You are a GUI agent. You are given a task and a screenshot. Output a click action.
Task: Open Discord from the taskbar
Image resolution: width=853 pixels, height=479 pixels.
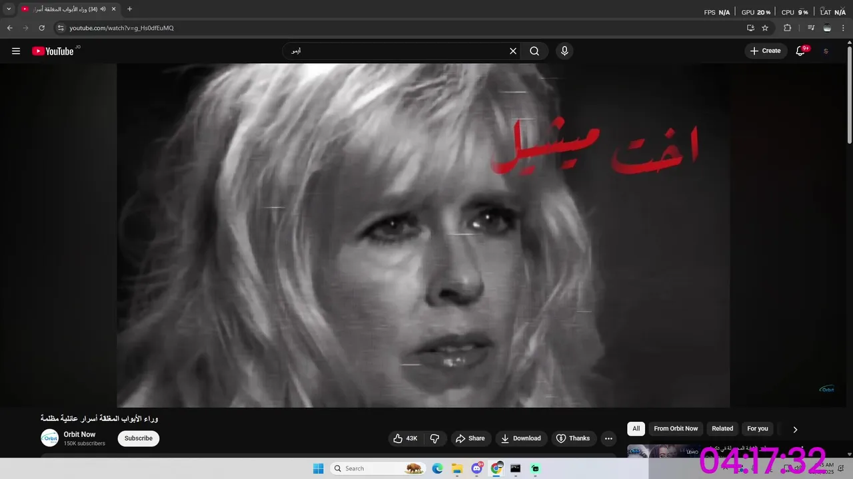tap(476, 468)
